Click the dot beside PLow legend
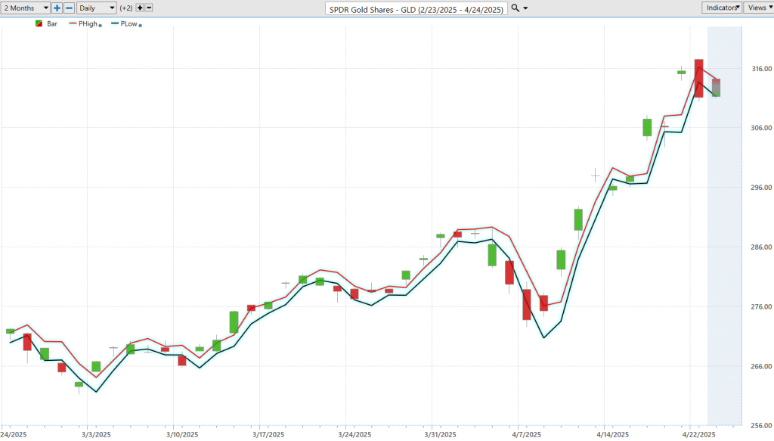 coord(140,26)
